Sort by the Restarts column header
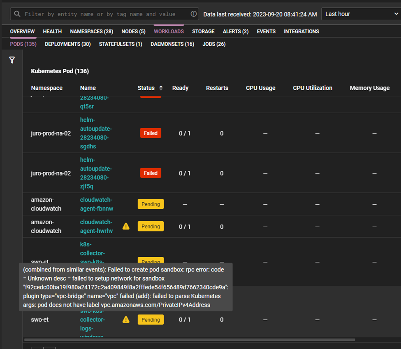 click(x=217, y=88)
